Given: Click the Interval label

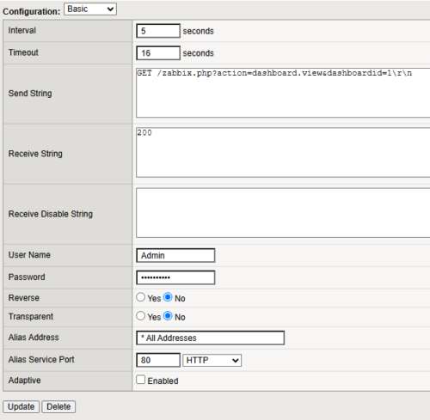Looking at the screenshot, I should [x=22, y=30].
